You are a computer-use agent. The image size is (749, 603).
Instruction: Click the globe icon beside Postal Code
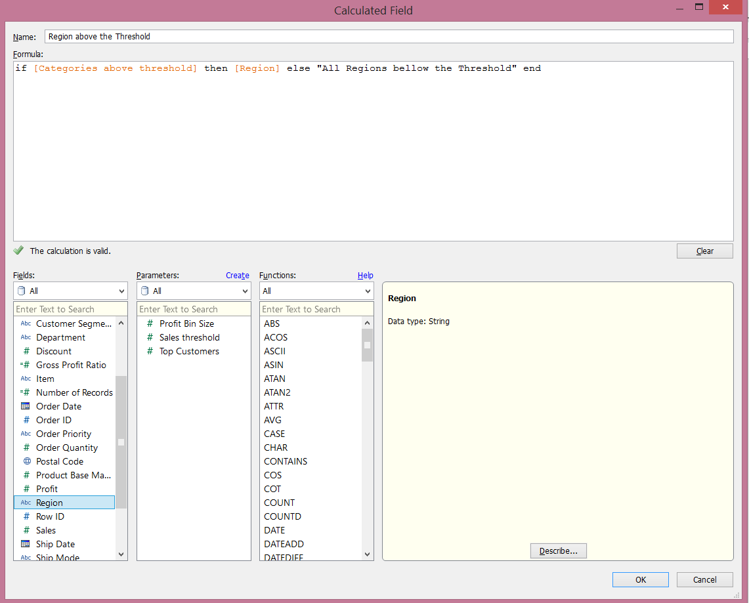click(x=26, y=461)
